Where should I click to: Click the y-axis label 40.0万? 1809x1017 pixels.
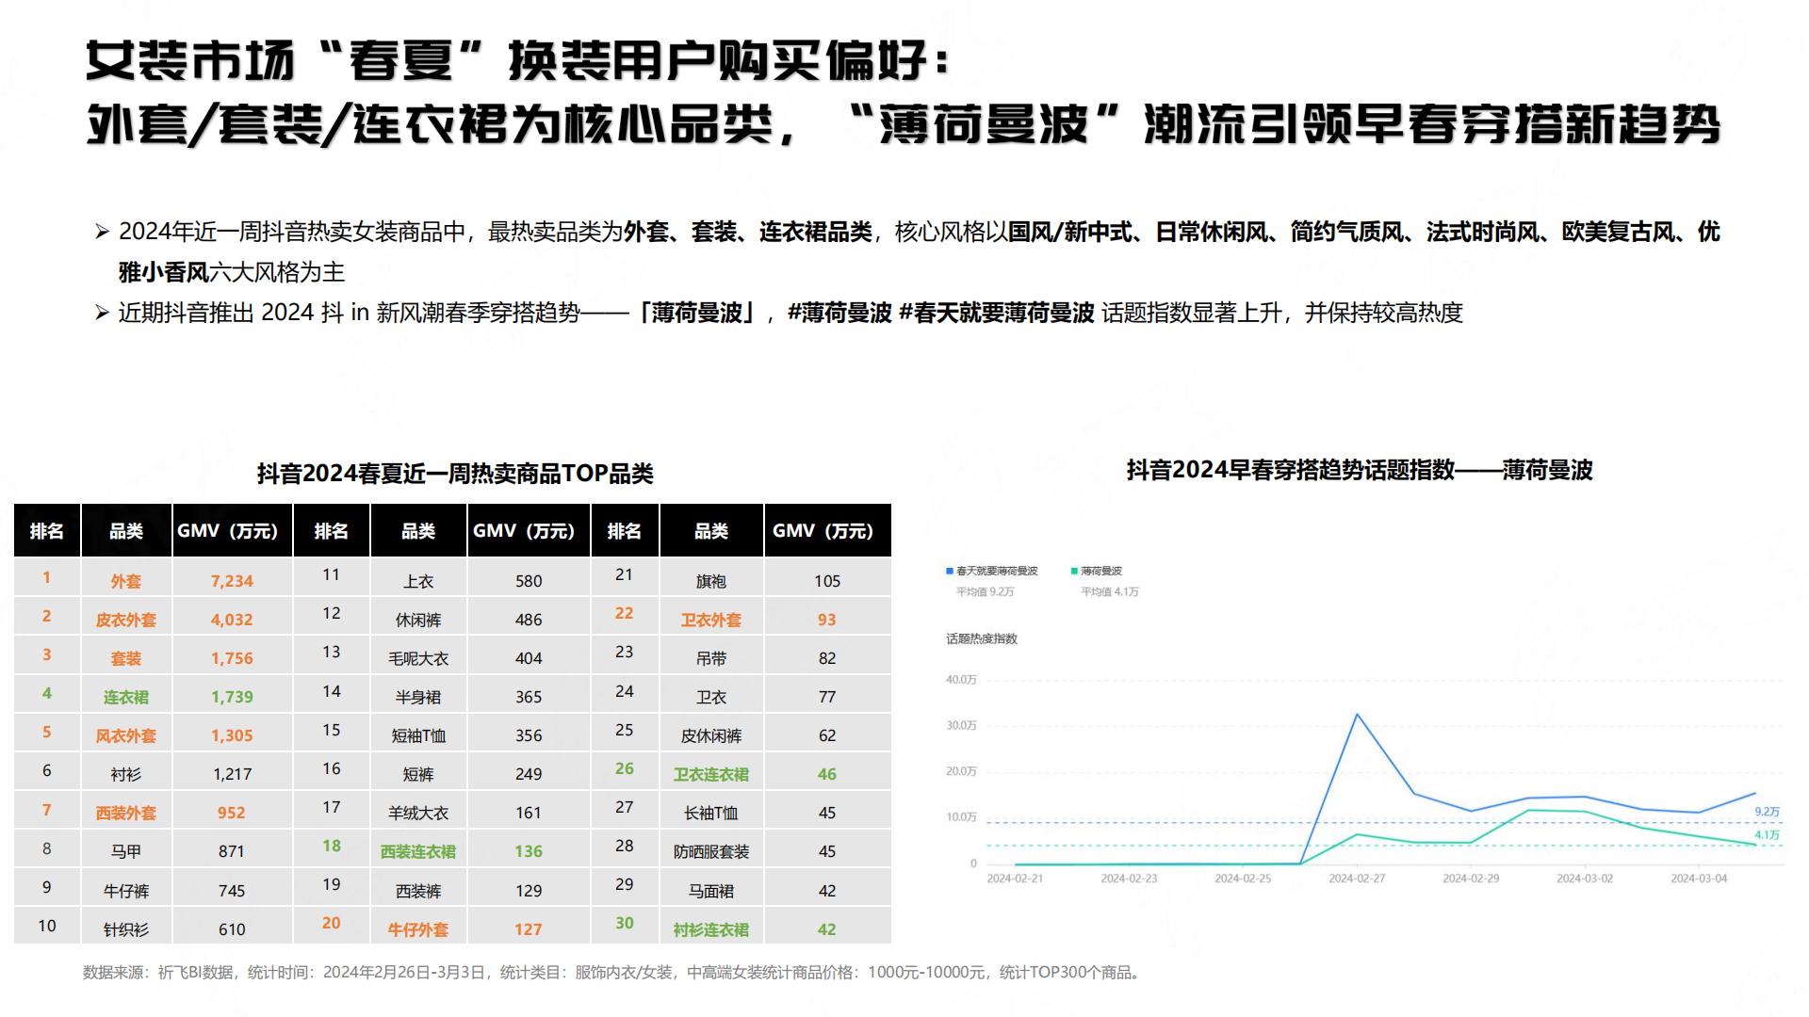point(962,680)
